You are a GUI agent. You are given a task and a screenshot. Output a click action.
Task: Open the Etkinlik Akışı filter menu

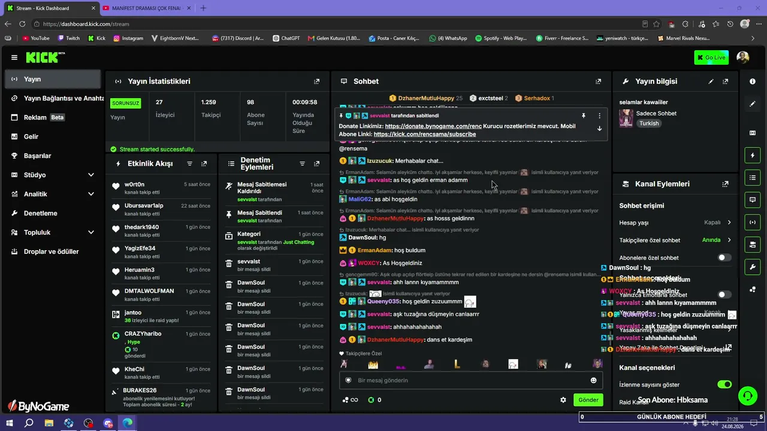(190, 163)
